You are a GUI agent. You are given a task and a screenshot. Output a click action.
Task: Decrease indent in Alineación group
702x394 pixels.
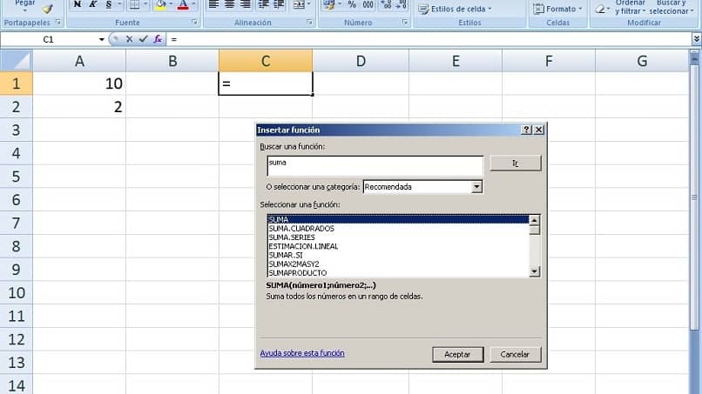coord(263,4)
